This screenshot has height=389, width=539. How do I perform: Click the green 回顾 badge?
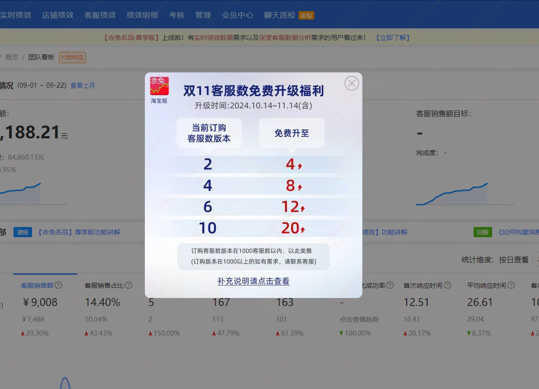click(x=483, y=232)
